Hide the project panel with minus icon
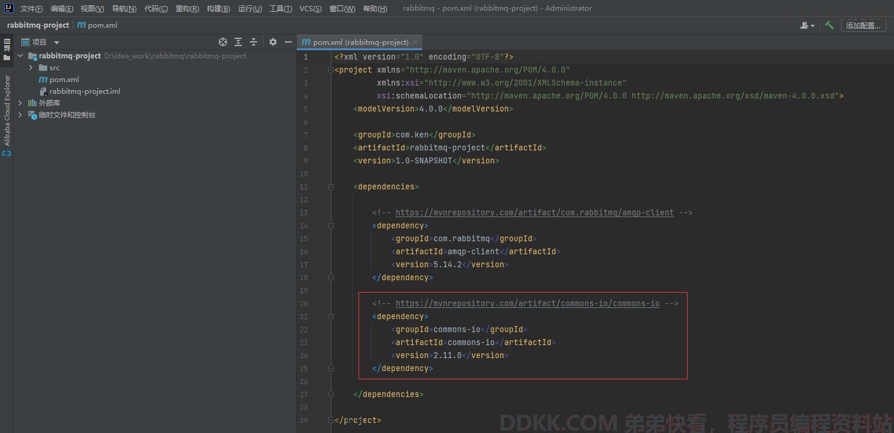The width and height of the screenshot is (894, 433). click(288, 42)
